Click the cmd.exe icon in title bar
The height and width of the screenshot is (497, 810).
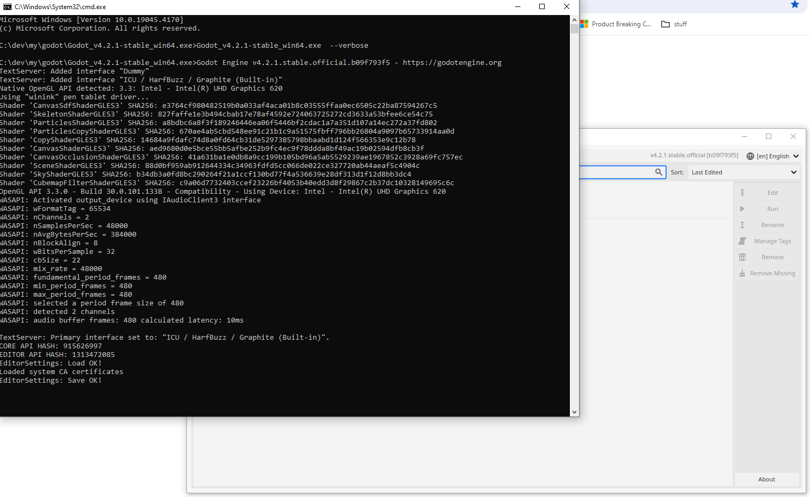[6, 6]
